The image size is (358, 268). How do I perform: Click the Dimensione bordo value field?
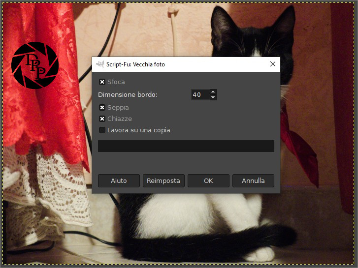(199, 94)
